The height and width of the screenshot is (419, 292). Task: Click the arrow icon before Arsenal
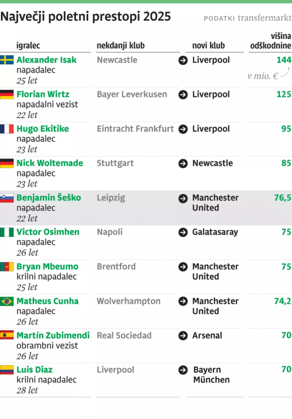click(x=183, y=336)
